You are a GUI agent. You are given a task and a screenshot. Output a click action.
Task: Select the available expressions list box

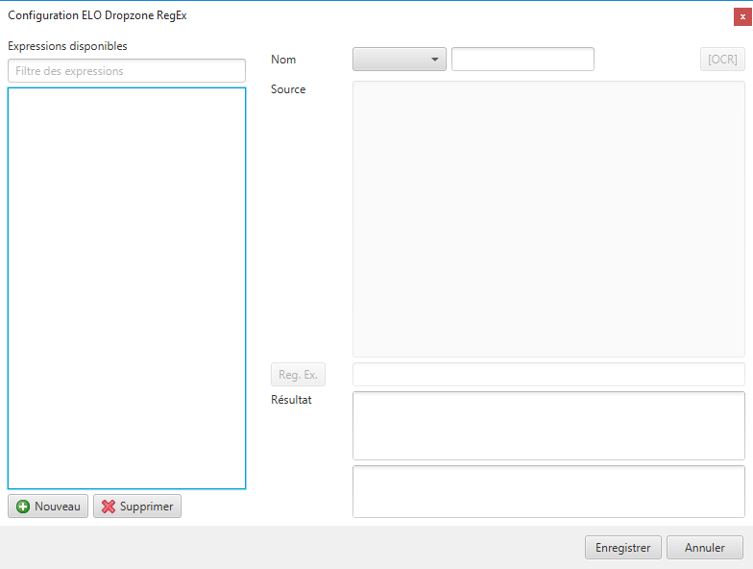[x=127, y=288]
